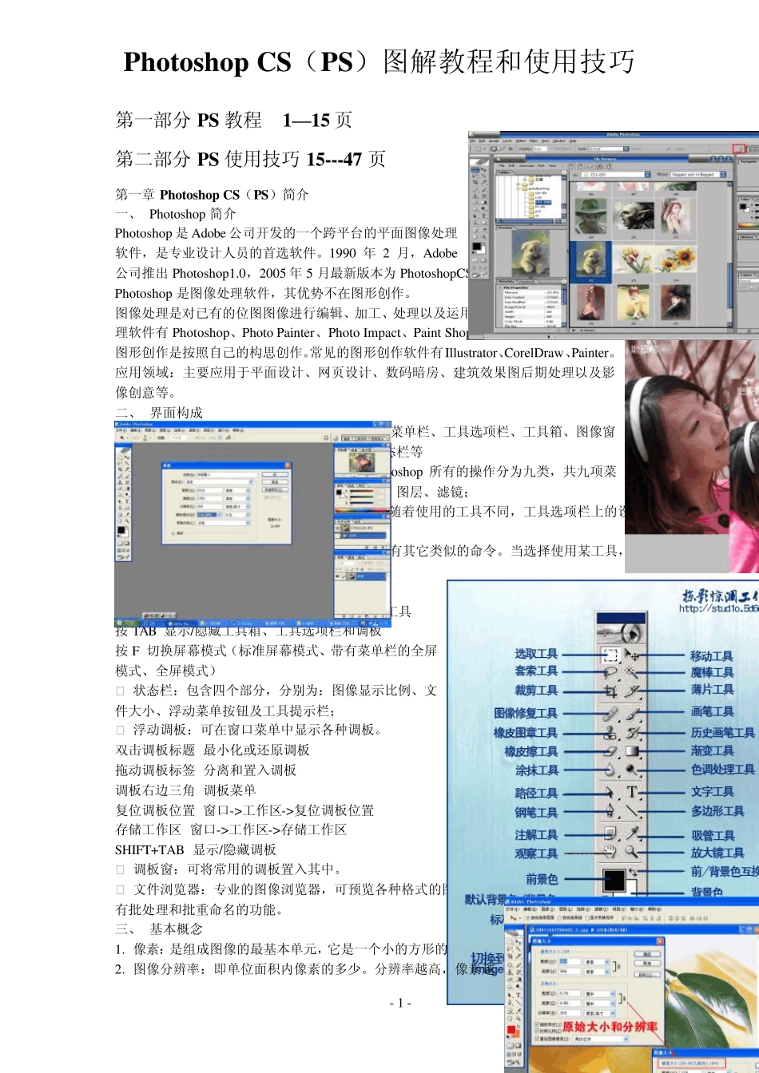This screenshot has height=1073, width=759.
Task: Open 文件 menu in bottom Photoshop window
Action: click(x=514, y=909)
